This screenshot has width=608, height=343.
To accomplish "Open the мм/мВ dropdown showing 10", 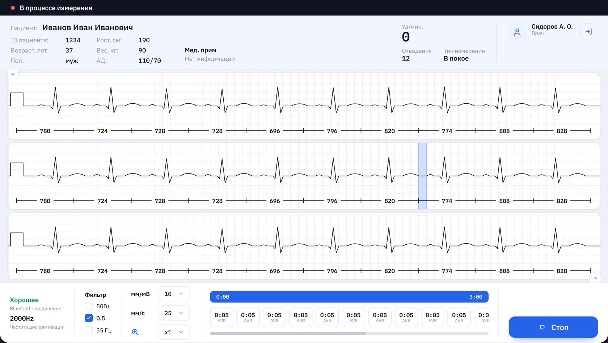I will point(174,294).
